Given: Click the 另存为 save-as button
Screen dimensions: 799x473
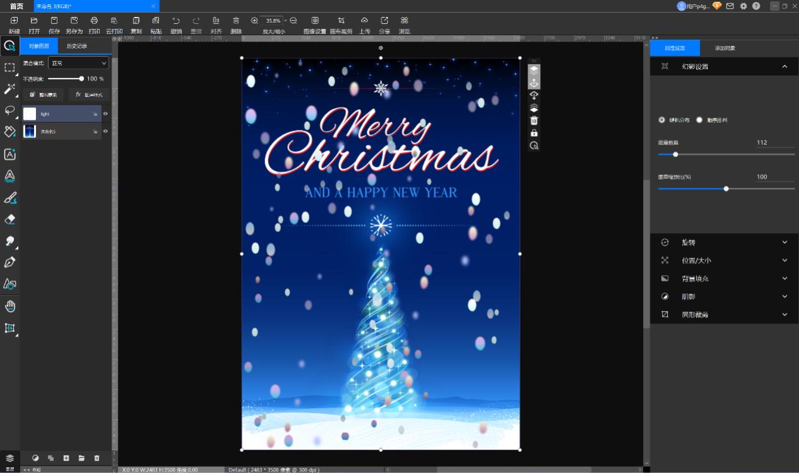Looking at the screenshot, I should [74, 25].
